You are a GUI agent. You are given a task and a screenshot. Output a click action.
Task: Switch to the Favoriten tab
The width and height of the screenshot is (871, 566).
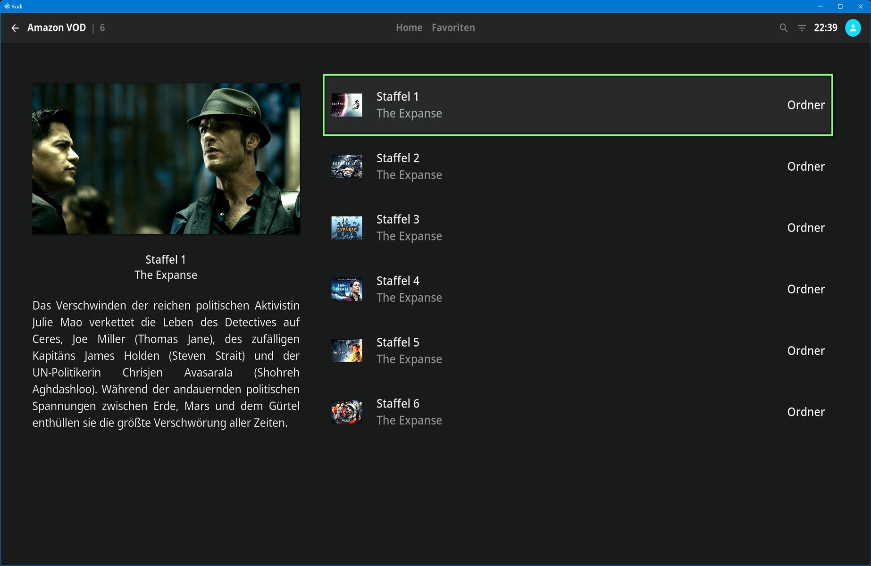453,28
